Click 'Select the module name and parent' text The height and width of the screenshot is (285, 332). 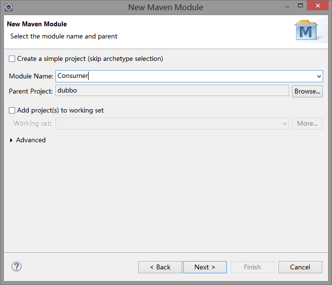(x=64, y=37)
